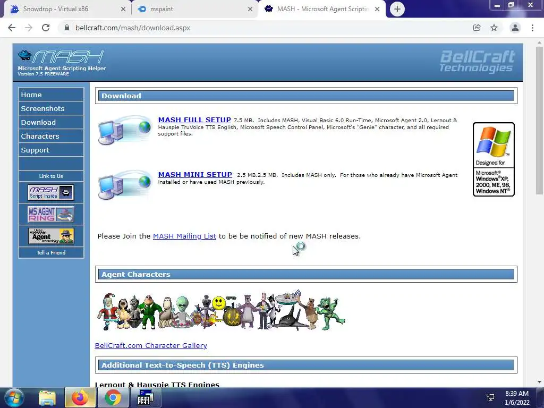
Task: Click the MS Agent Ring badge
Action: pyautogui.click(x=51, y=215)
